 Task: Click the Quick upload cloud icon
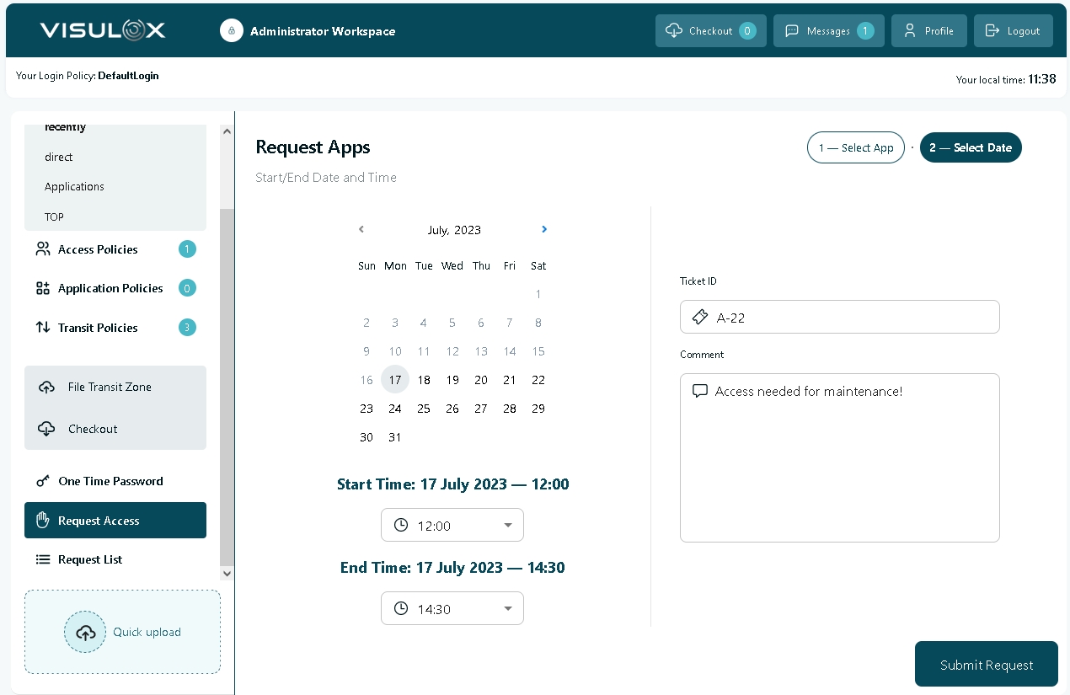(85, 633)
